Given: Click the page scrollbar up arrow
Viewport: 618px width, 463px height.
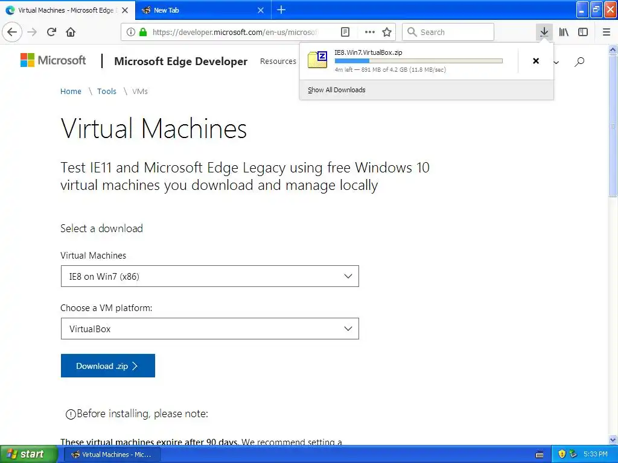Looking at the screenshot, I should 613,49.
